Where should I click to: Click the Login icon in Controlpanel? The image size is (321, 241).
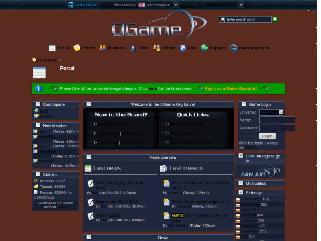pos(36,111)
